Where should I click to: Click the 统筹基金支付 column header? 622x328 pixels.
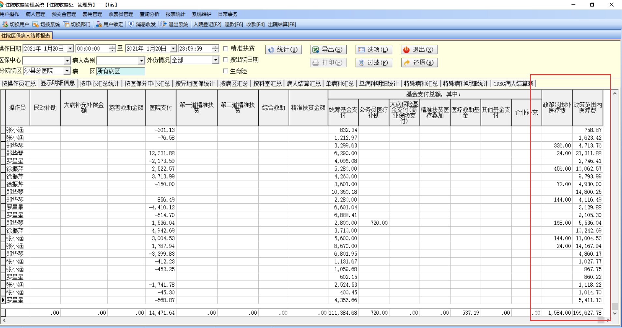pyautogui.click(x=343, y=113)
